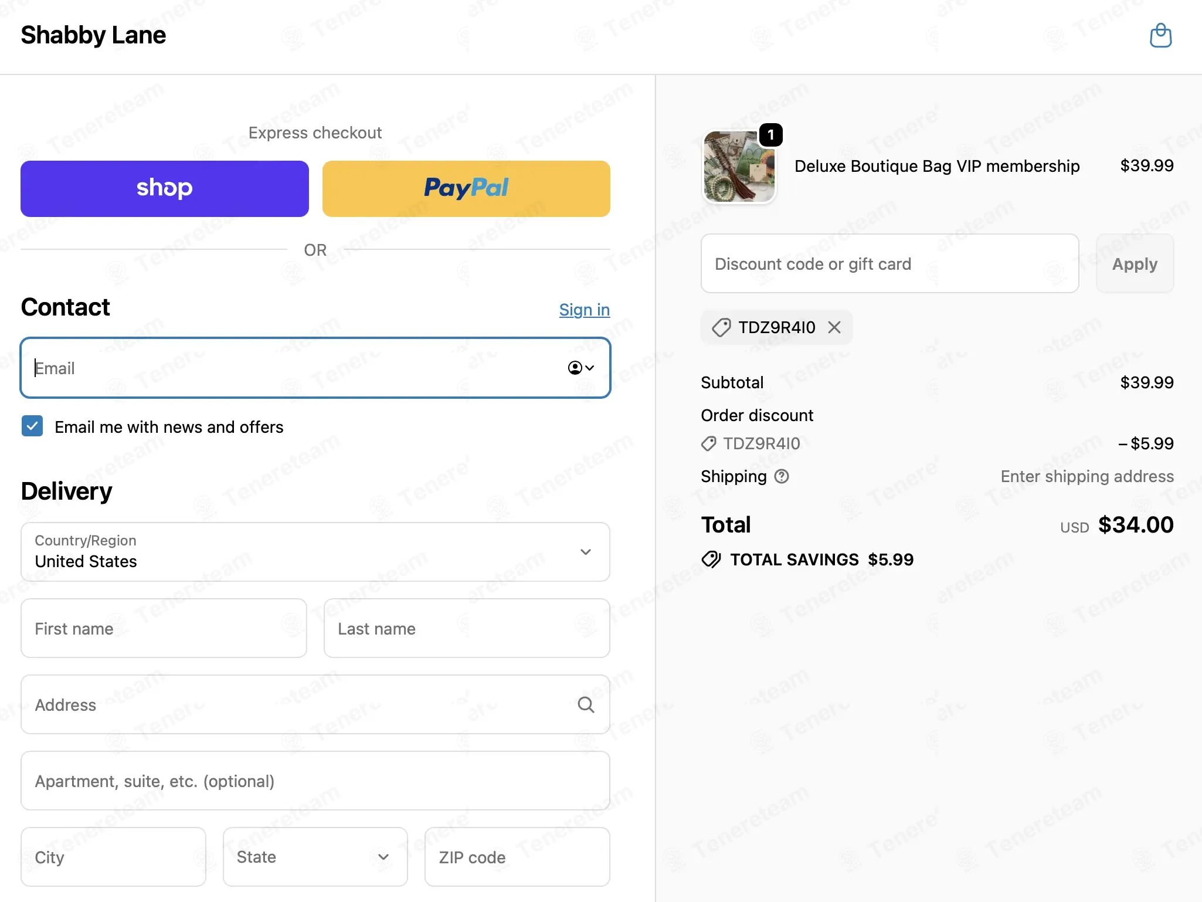This screenshot has height=902, width=1202.
Task: Click the First name field
Action: tap(164, 628)
